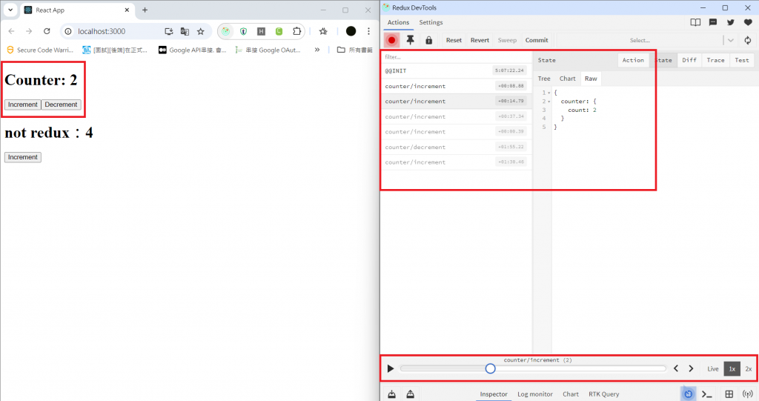The width and height of the screenshot is (759, 401).
Task: Open the documentation book icon in DevTools
Action: coord(695,22)
